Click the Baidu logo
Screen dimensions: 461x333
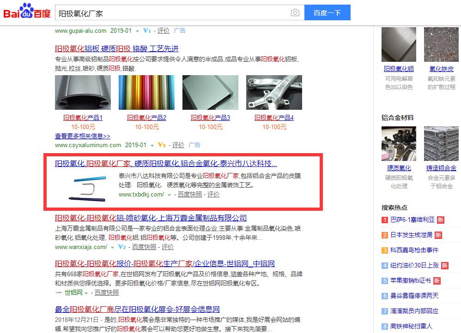point(27,11)
